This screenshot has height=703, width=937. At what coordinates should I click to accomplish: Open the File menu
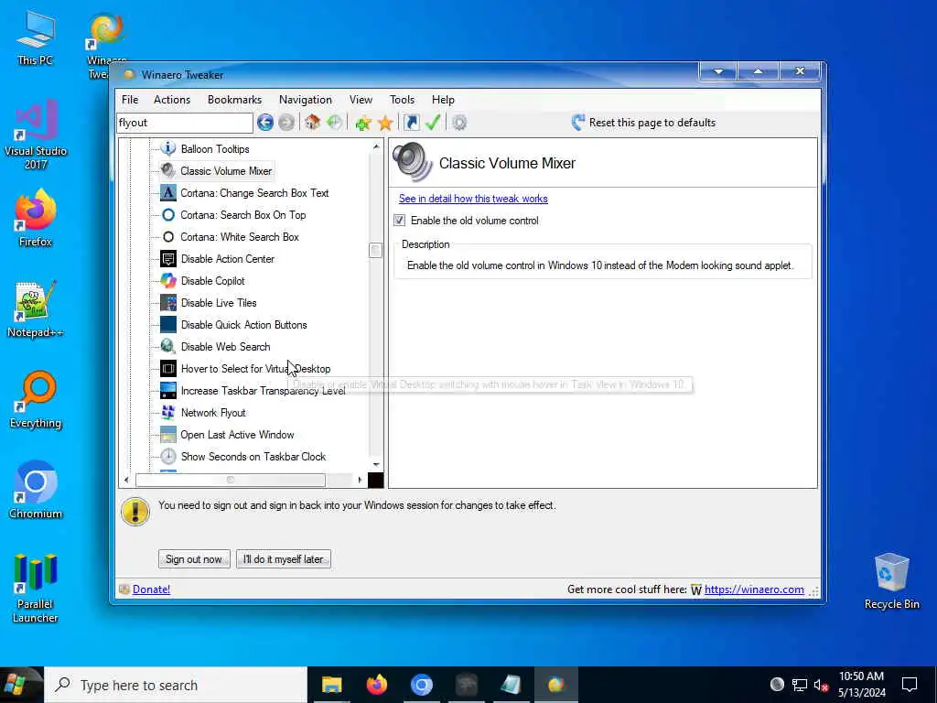pos(130,100)
